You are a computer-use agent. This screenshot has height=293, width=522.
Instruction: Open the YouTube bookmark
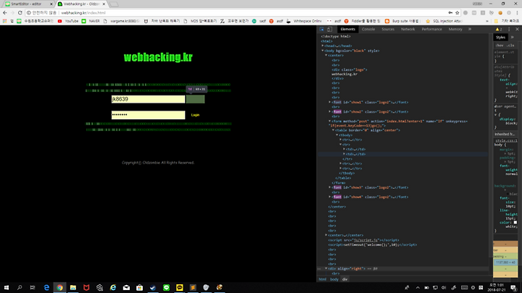pyautogui.click(x=69, y=21)
